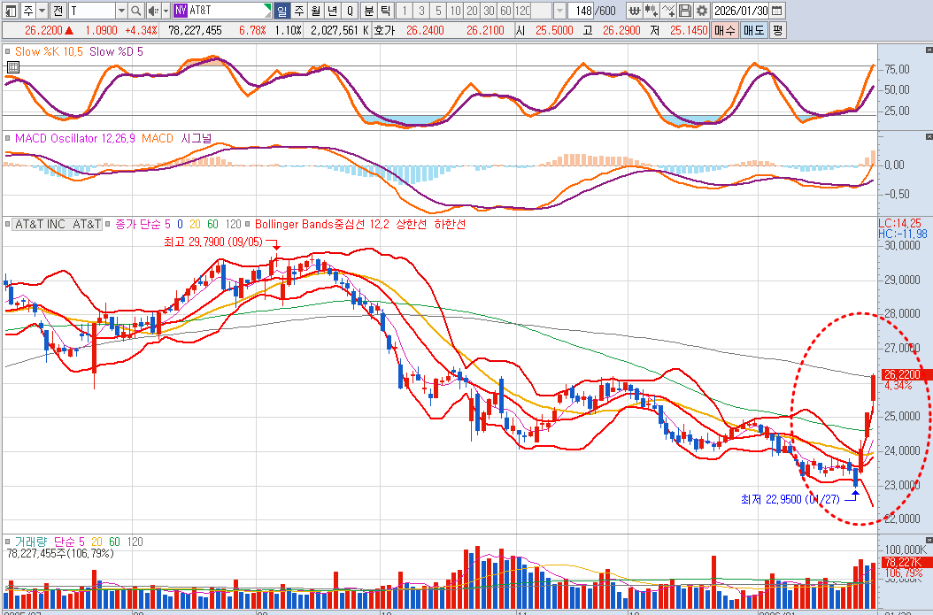Click the line indicator add icon
The image size is (933, 615).
(668, 11)
